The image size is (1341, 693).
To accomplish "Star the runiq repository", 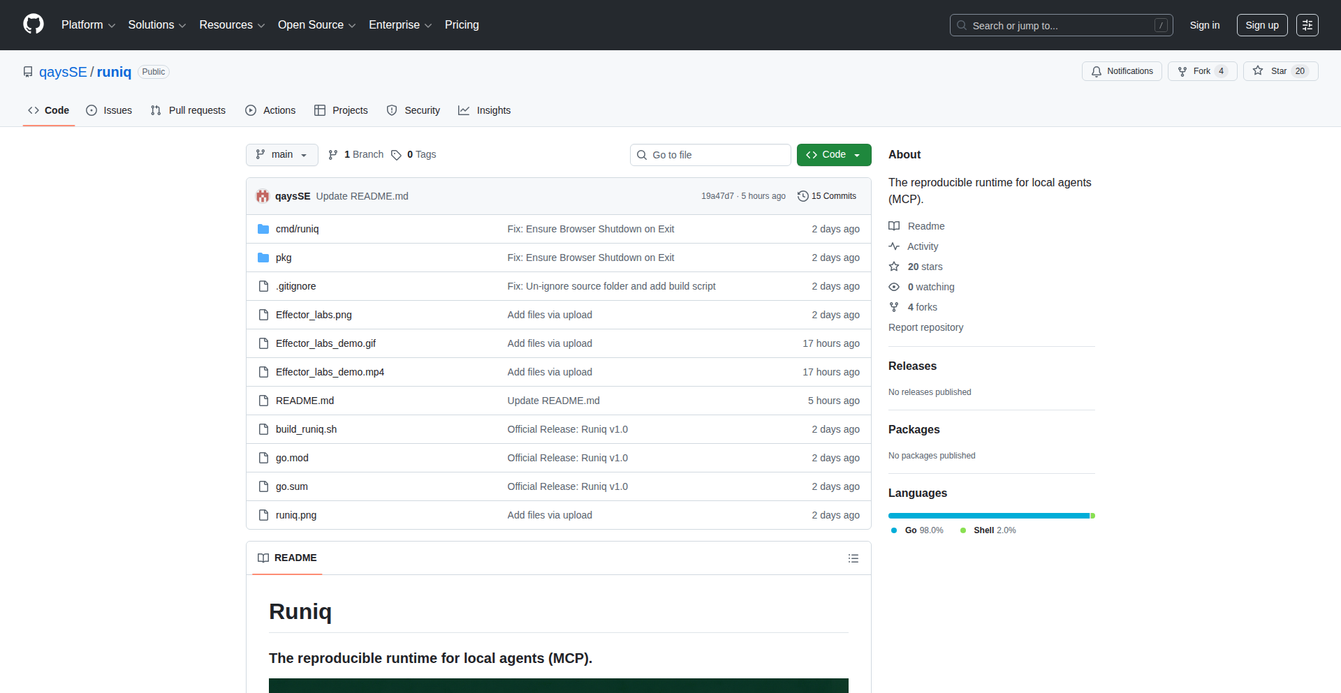I will pos(1280,70).
